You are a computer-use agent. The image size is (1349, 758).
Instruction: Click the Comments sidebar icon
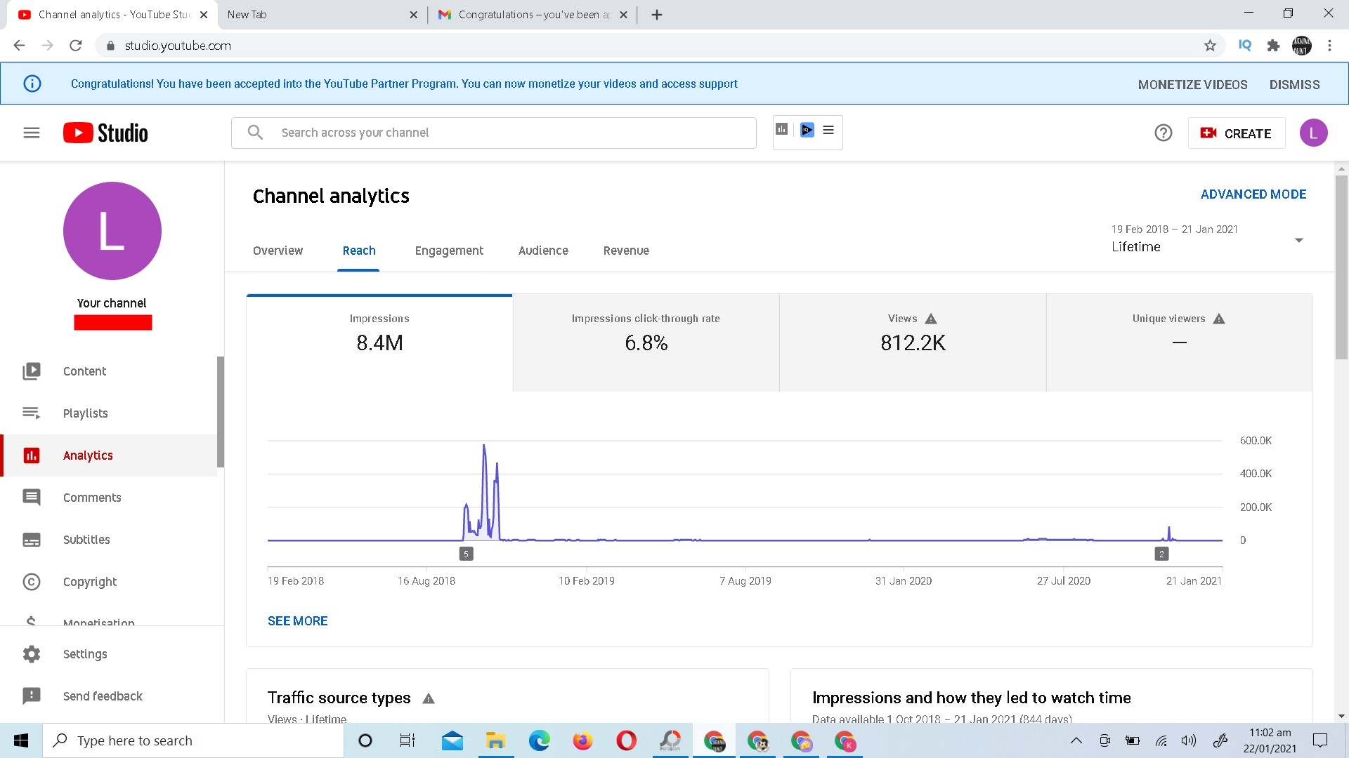tap(32, 498)
